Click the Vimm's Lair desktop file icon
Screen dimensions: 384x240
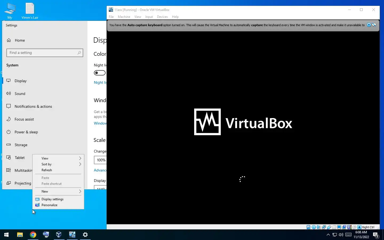pos(30,11)
